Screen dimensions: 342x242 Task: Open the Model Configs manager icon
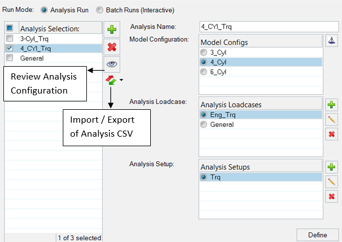click(331, 41)
